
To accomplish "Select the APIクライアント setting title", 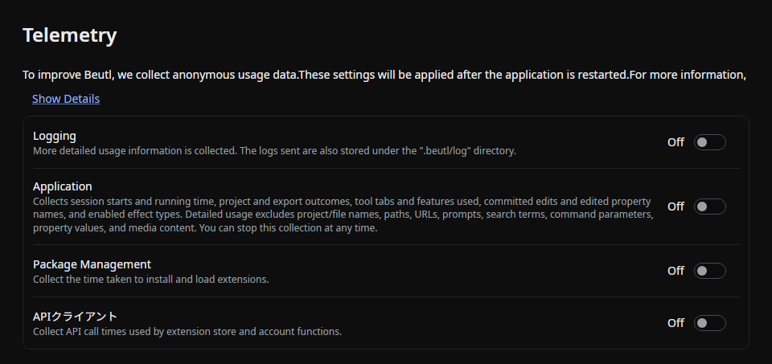I will 76,317.
